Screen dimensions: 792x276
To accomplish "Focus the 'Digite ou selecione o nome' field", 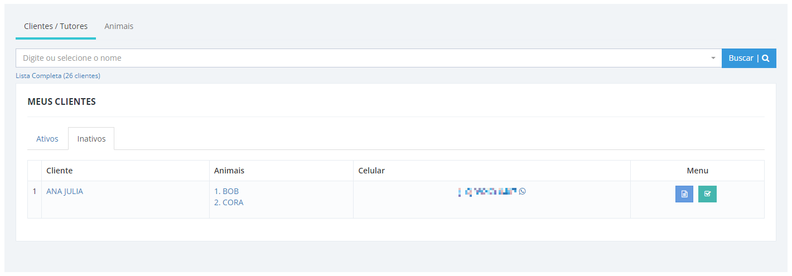I will 363,58.
